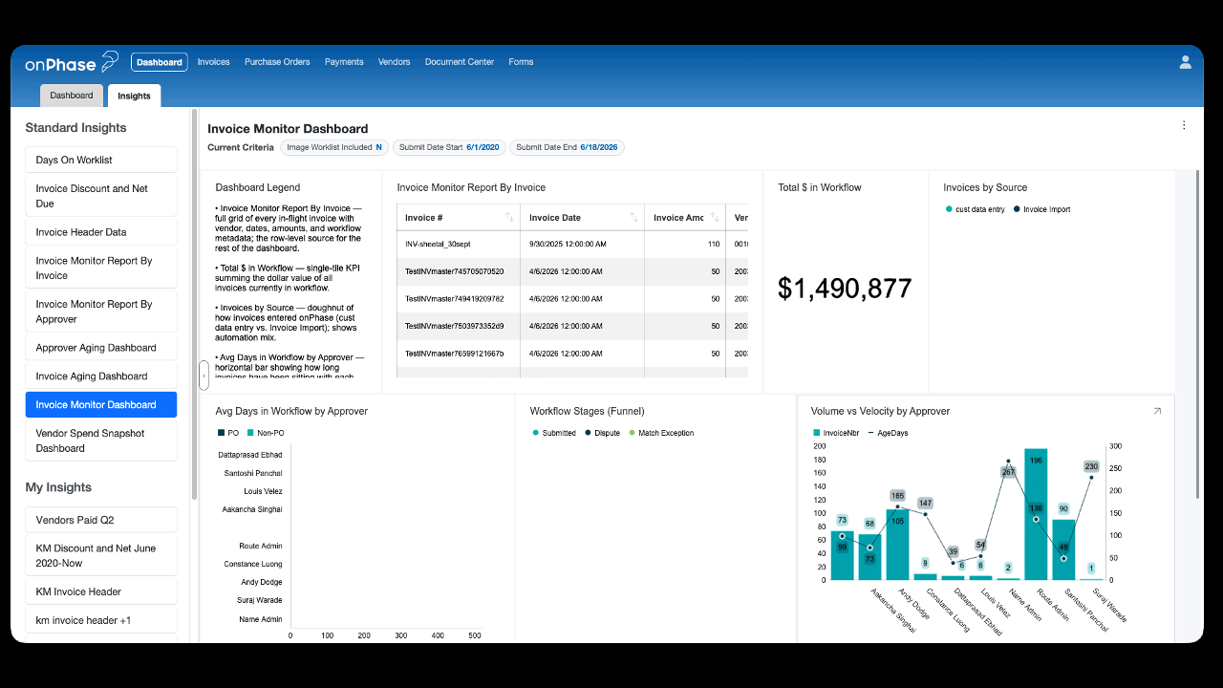Open Vendor Spend Snapshot Dashboard insight
The image size is (1223, 688).
[101, 441]
